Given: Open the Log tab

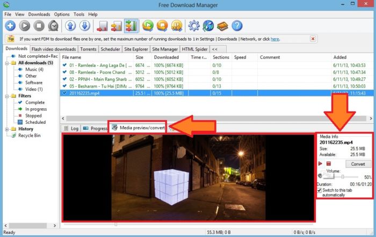Looking at the screenshot, I should [71, 129].
